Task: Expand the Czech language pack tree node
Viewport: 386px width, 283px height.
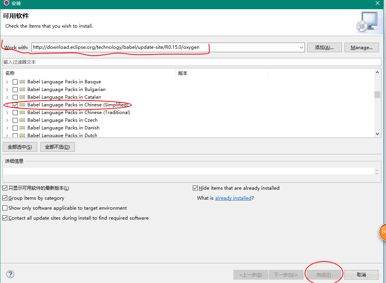Action: point(7,120)
